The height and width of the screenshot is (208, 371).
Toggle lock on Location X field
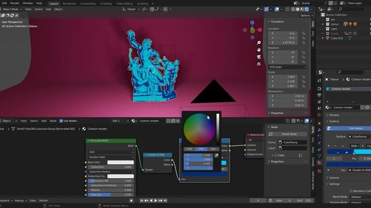[303, 34]
